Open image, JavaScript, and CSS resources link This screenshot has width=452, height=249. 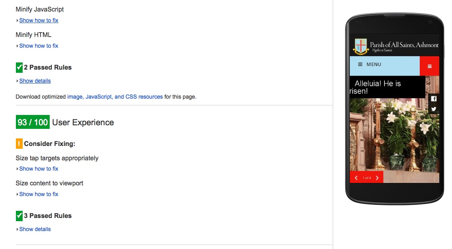(115, 97)
